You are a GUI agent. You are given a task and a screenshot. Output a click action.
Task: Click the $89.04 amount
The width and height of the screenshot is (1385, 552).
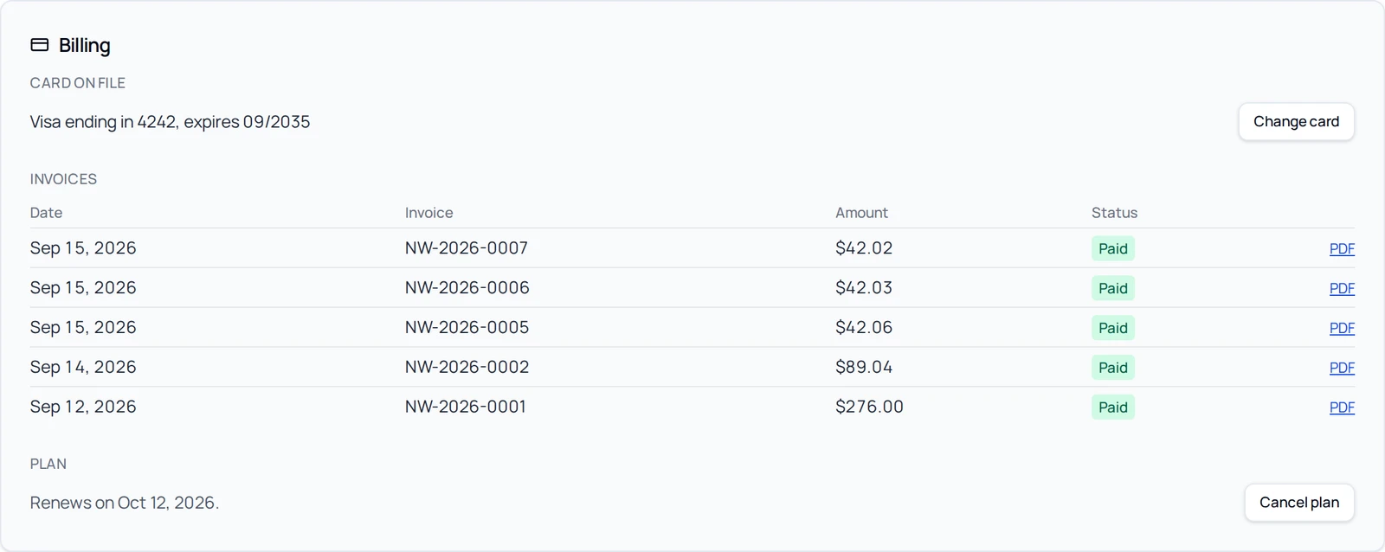pyautogui.click(x=864, y=368)
